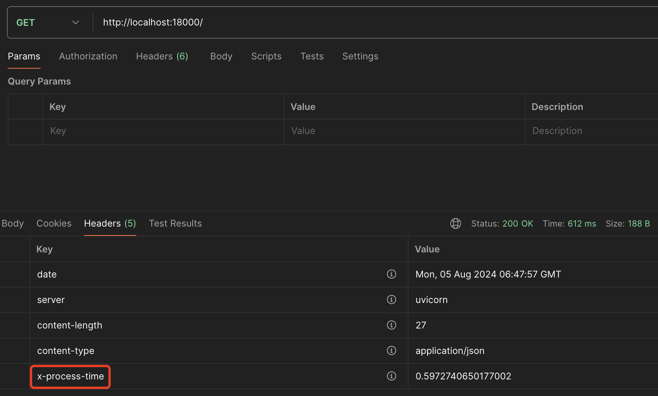658x396 pixels.
Task: Click the content-length value 27
Action: [421, 325]
